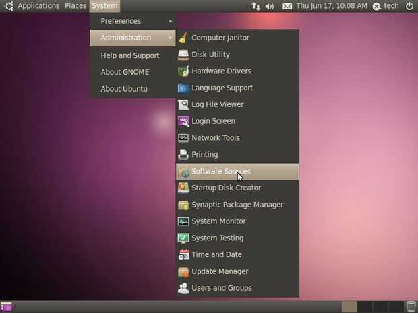
Task: Click the Hardware Drivers card icon
Action: [183, 71]
